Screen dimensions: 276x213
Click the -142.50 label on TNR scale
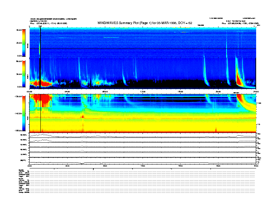[x=18, y=113]
